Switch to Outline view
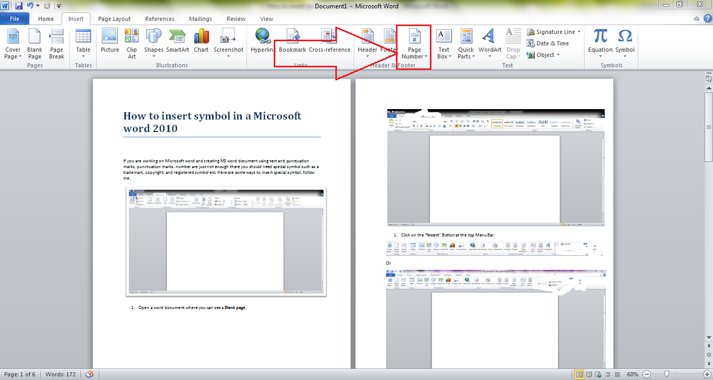This screenshot has height=380, width=713. 607,374
